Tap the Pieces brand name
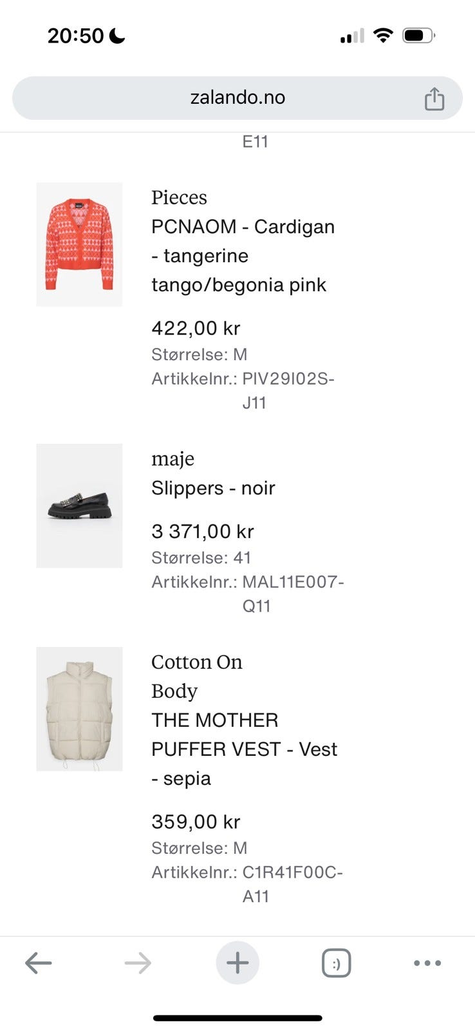Viewport: 475px width, 1031px height. [179, 197]
